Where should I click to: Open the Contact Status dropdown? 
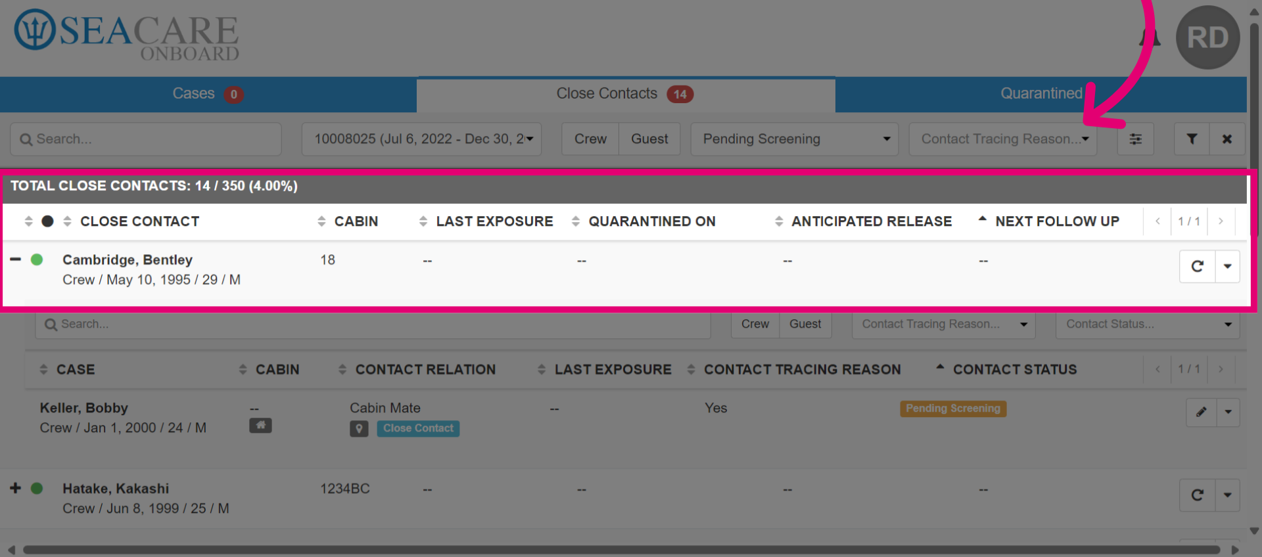coord(1148,324)
